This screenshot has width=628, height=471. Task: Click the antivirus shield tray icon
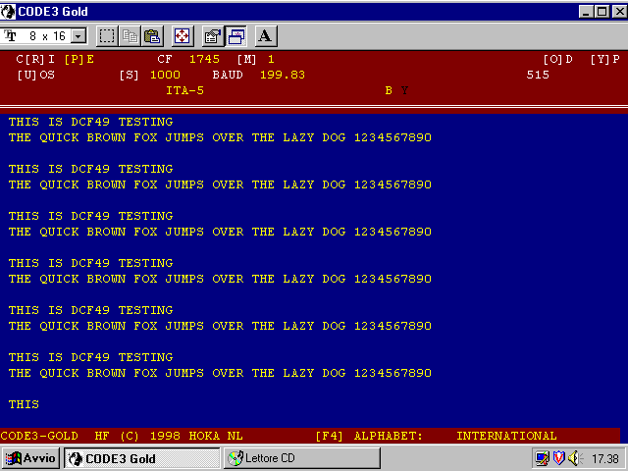[x=558, y=458]
